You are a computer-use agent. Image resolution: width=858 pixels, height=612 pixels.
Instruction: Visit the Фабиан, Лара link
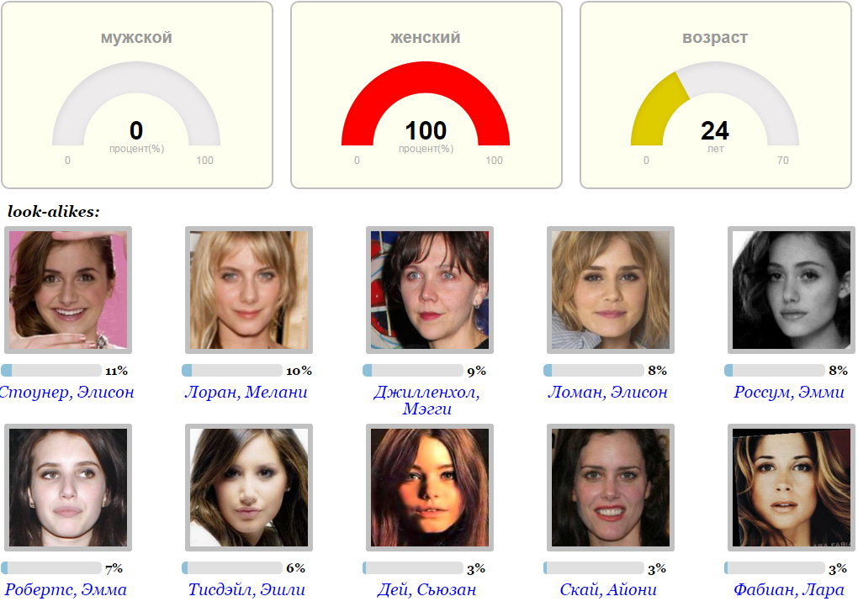point(789,589)
